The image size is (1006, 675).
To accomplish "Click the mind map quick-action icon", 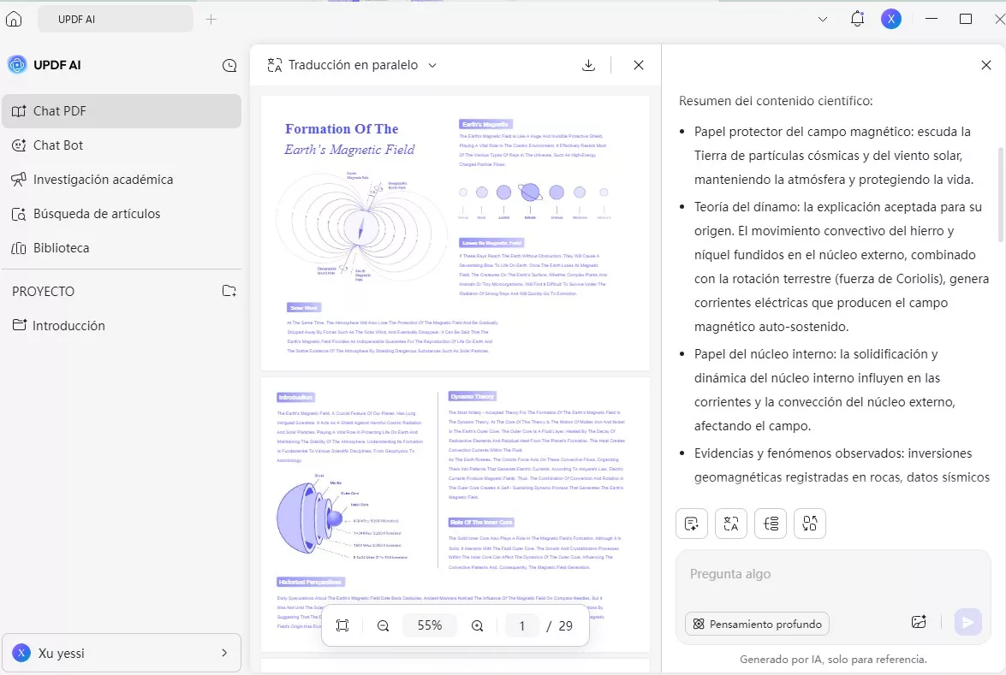I will coord(771,524).
